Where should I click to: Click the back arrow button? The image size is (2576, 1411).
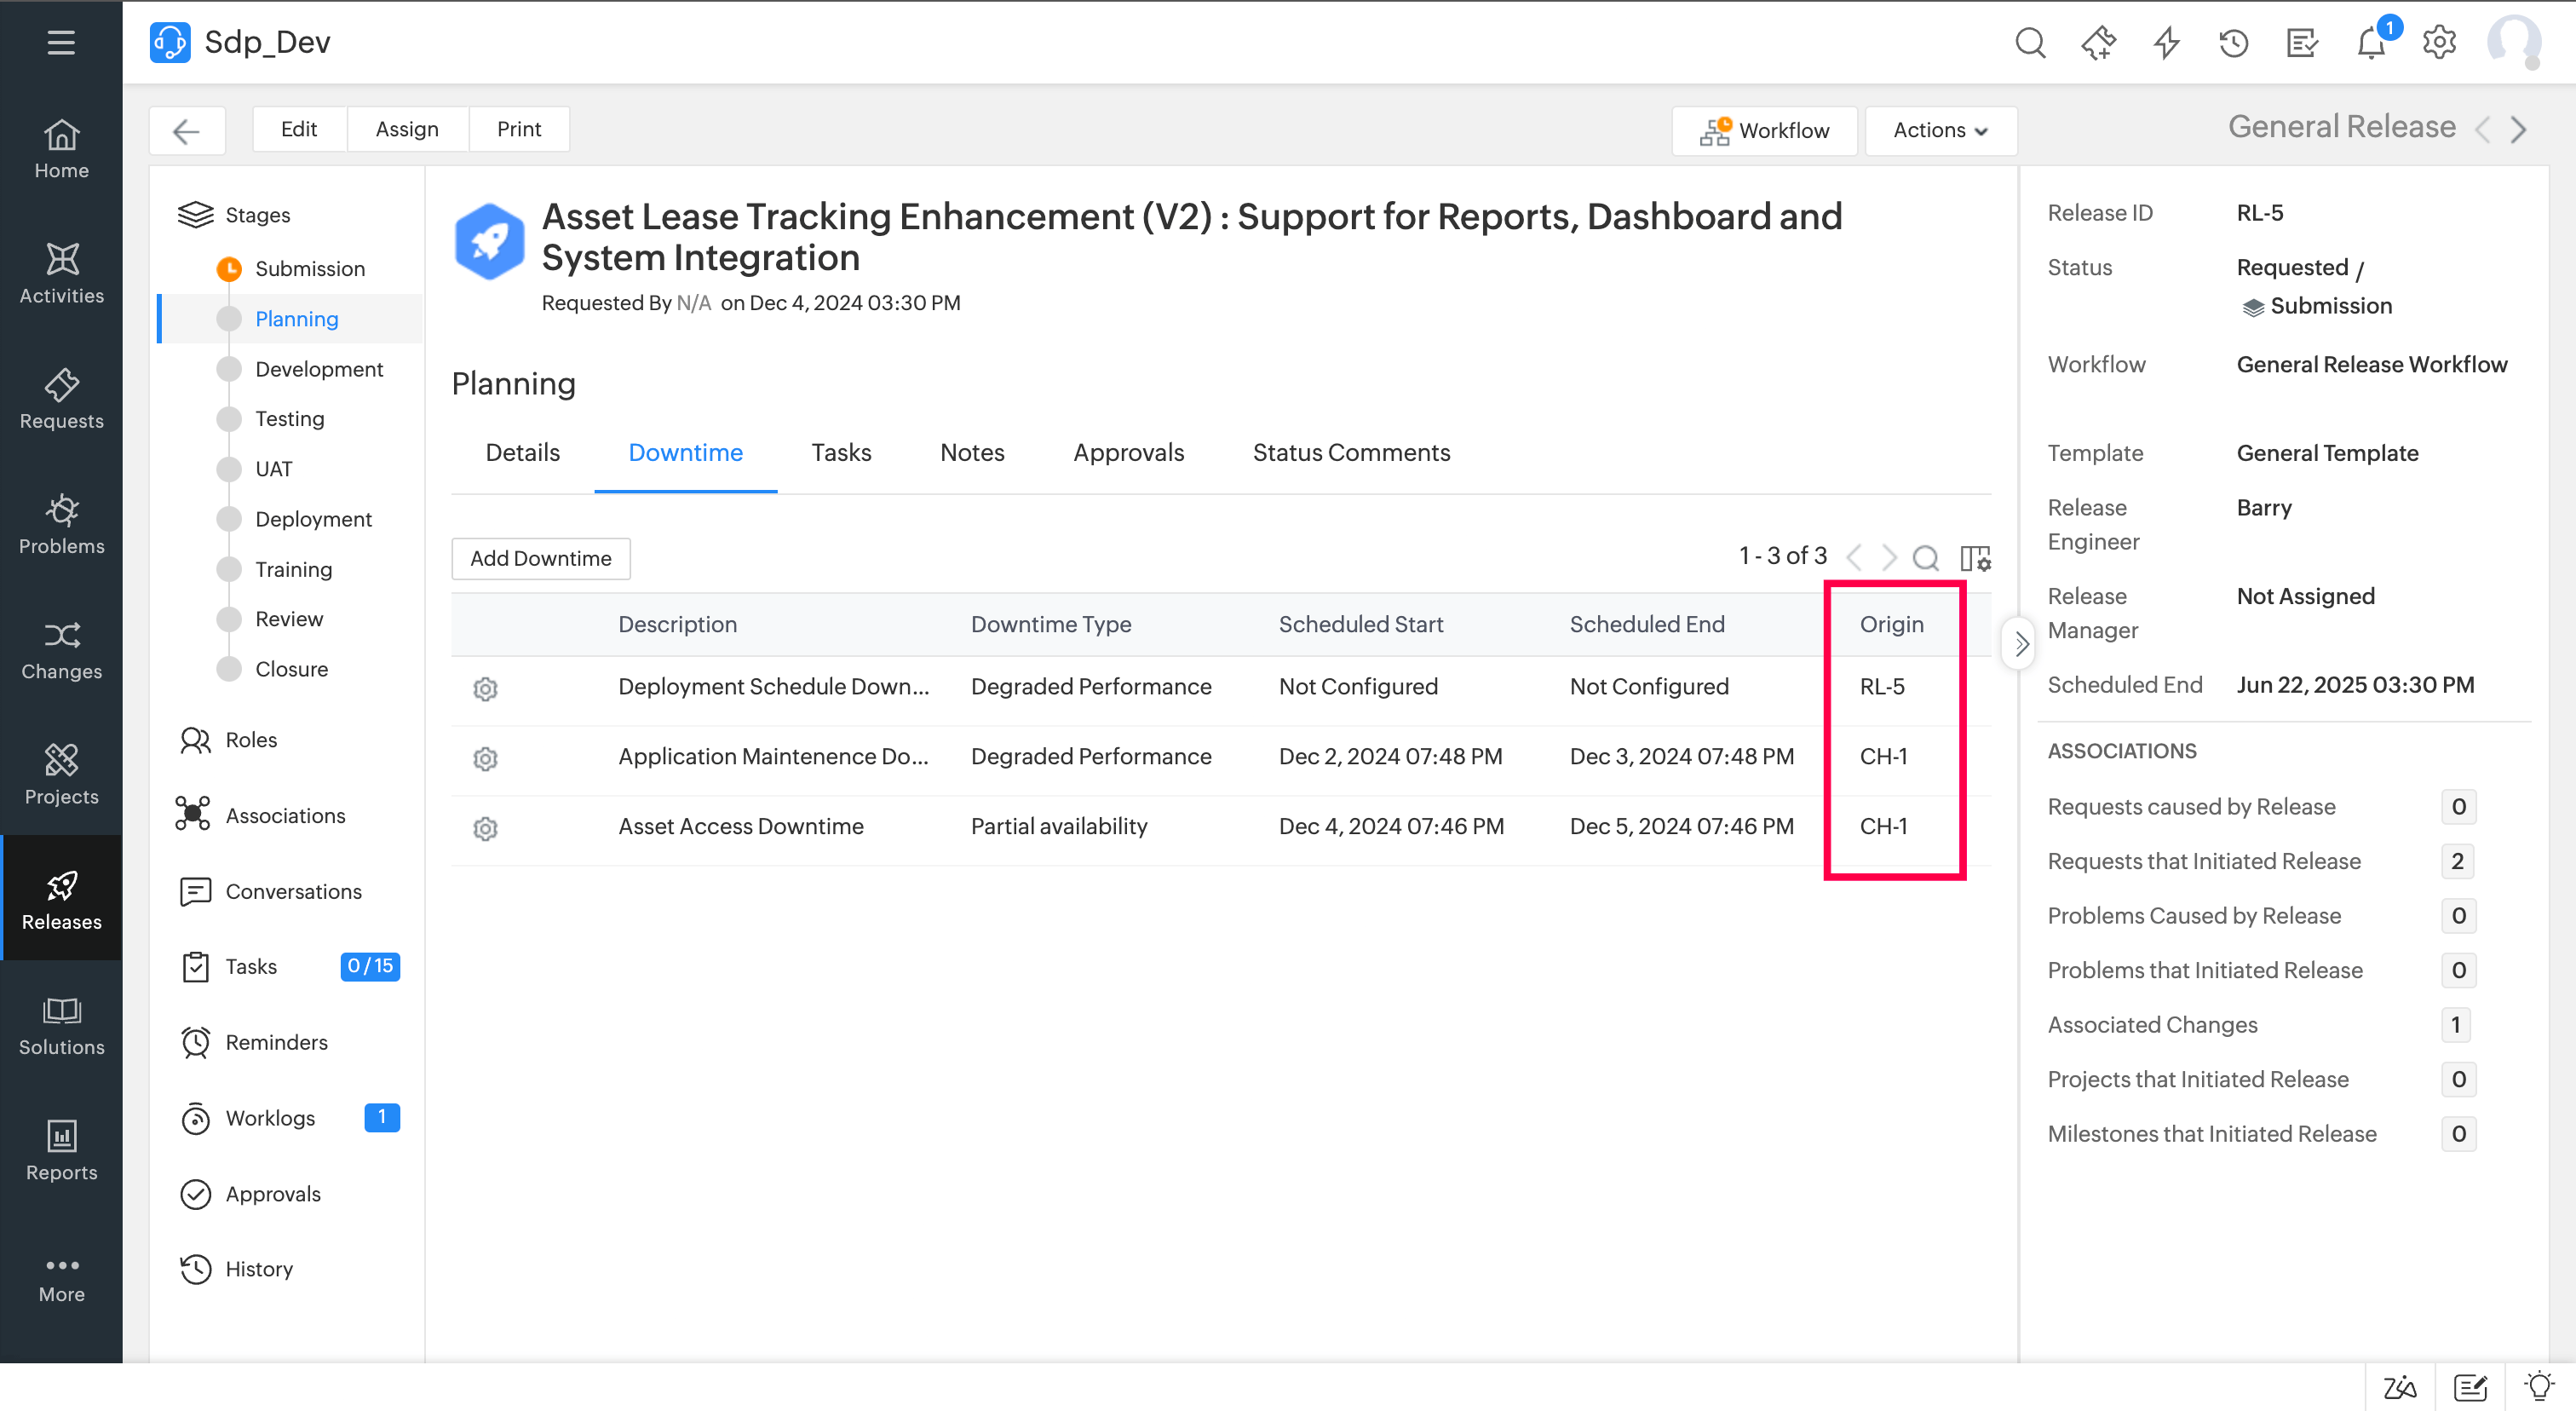[187, 130]
